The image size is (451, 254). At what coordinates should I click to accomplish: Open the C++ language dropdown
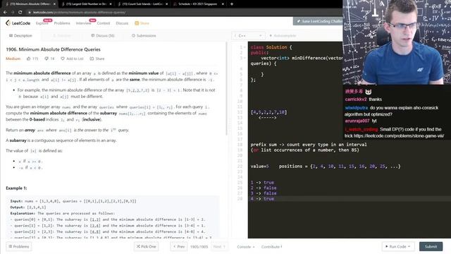(249, 36)
